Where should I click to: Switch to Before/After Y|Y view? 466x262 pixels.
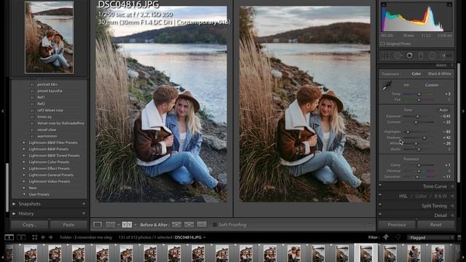tap(127, 225)
